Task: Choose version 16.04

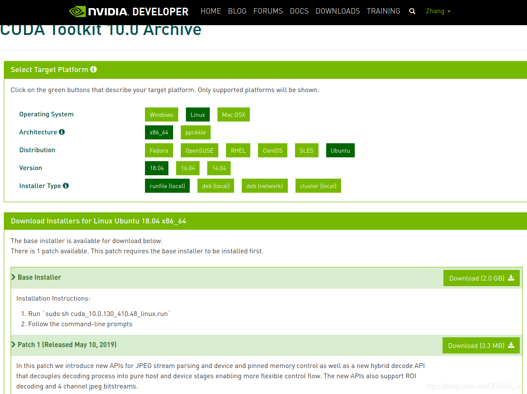Action: point(188,168)
